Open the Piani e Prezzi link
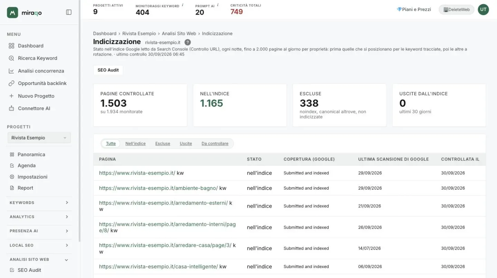This screenshot has width=497, height=278. 414,10
